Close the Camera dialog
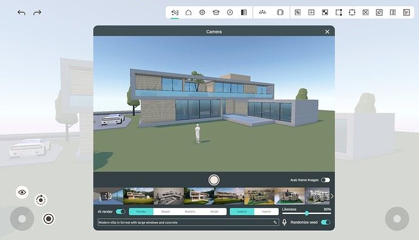The image size is (419, 240). click(x=327, y=32)
